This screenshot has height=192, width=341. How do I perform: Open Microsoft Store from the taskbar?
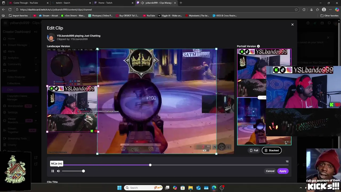(x=183, y=188)
